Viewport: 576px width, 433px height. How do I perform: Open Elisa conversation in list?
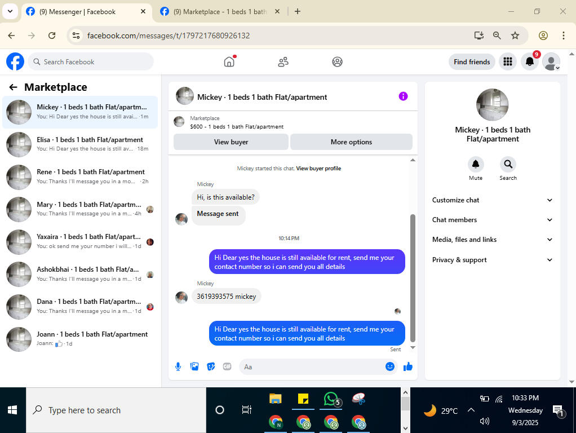[80, 144]
